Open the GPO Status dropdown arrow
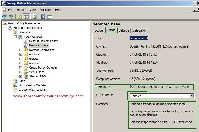This screenshot has height=132, width=199. click(x=192, y=96)
